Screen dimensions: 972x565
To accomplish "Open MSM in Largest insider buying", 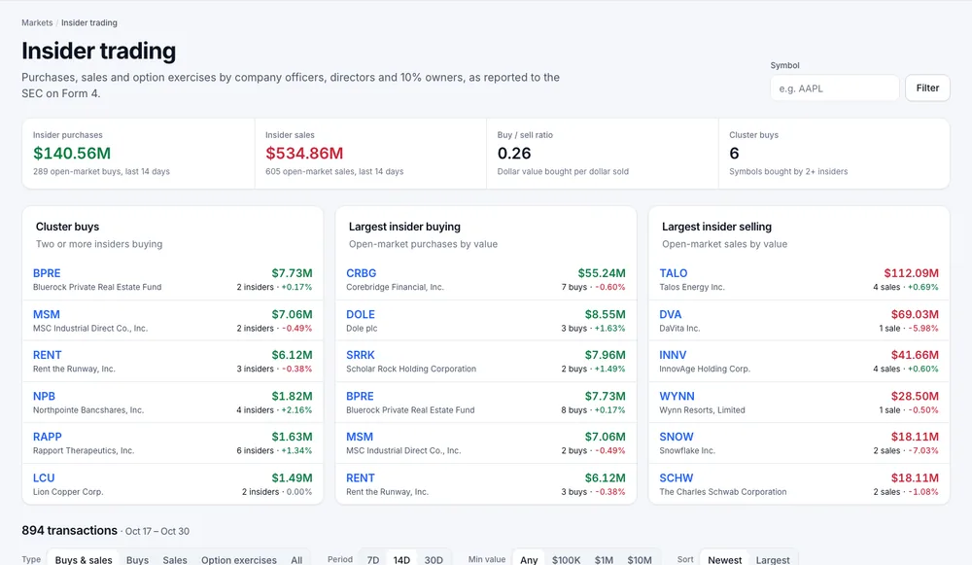I will point(360,437).
